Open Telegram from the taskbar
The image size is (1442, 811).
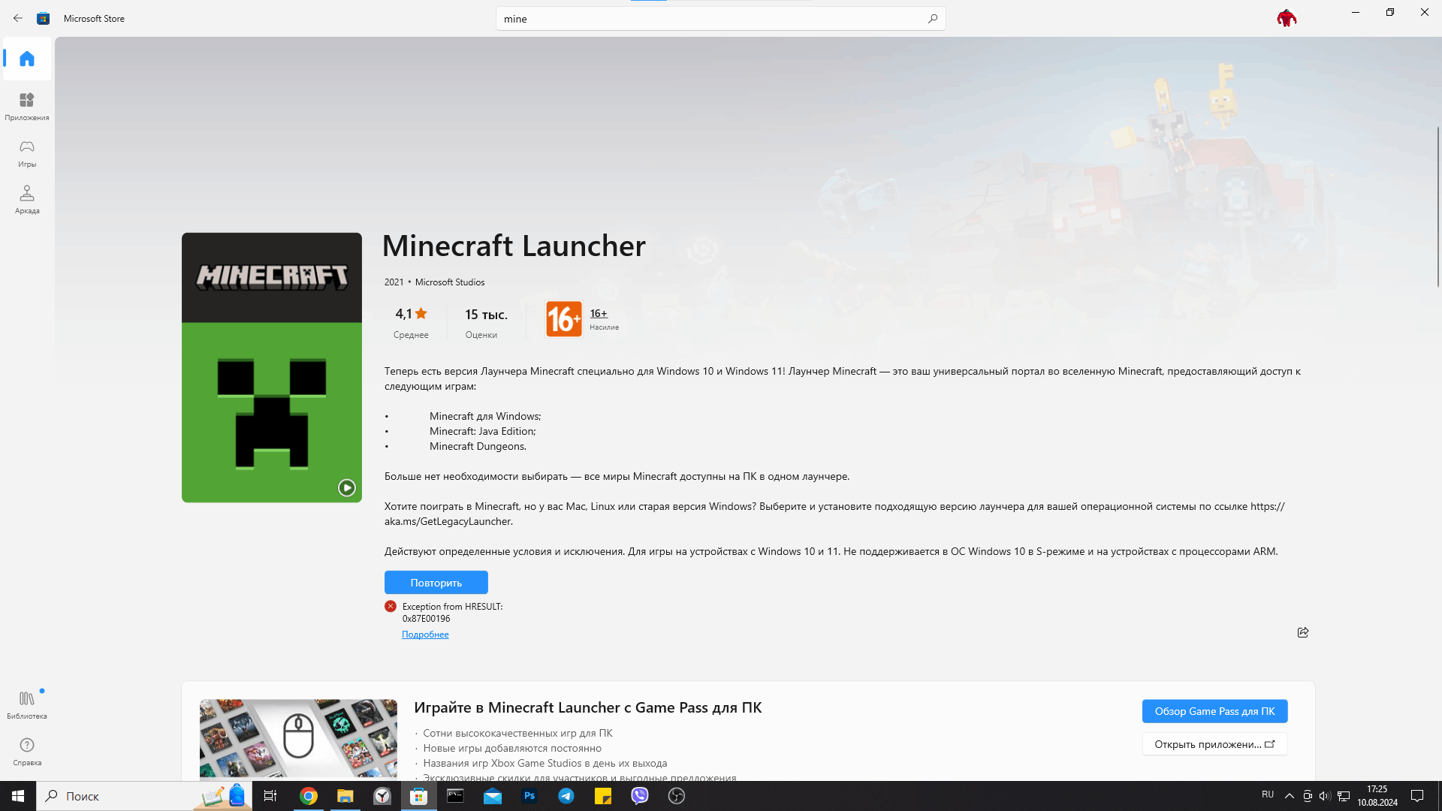tap(566, 796)
